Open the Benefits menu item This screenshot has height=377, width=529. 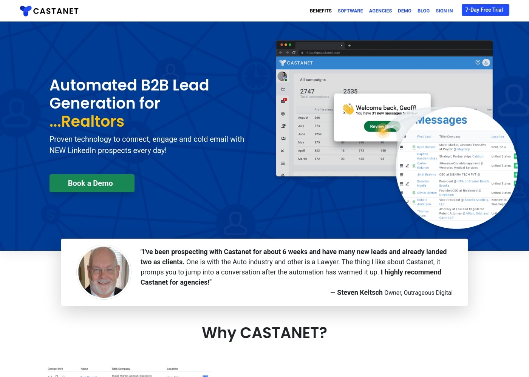pos(320,11)
